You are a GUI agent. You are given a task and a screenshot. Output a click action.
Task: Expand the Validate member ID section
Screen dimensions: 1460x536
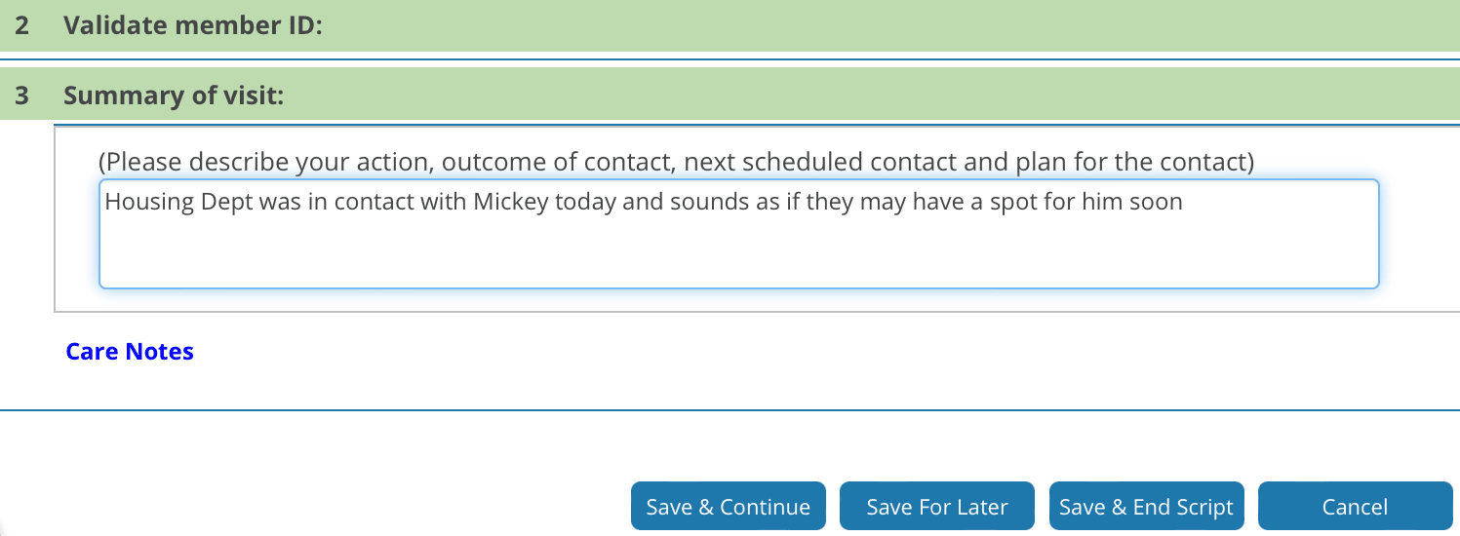(x=192, y=25)
